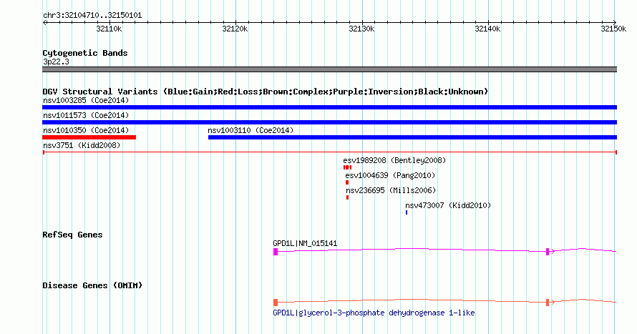637x334 pixels.
Task: Click the 32140k ruler tick label
Action: (487, 29)
